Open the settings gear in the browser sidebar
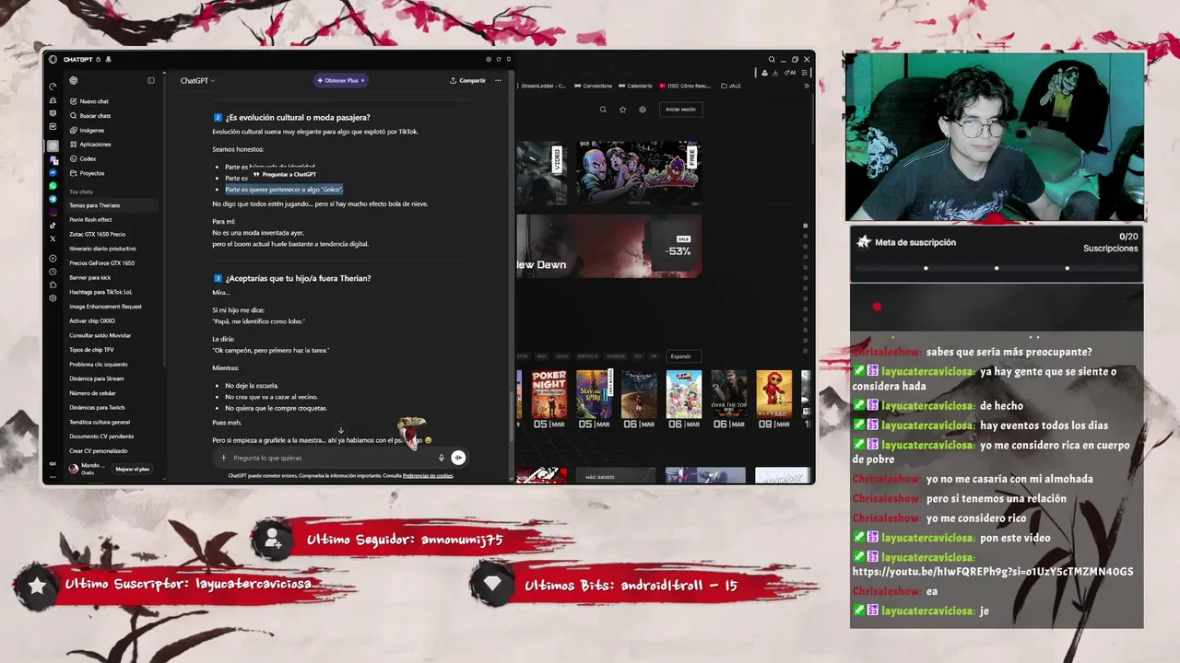Image resolution: width=1180 pixels, height=663 pixels. (x=53, y=298)
